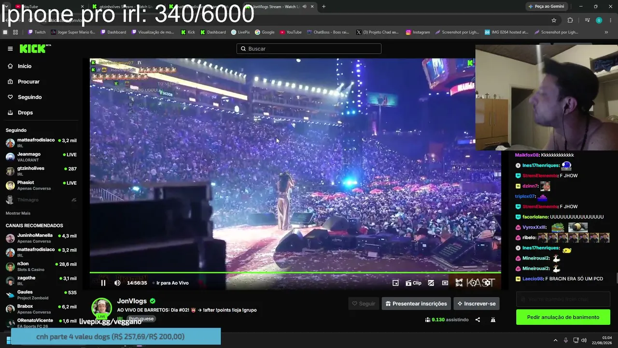
Task: Focus the Buscar search field
Action: (309, 49)
